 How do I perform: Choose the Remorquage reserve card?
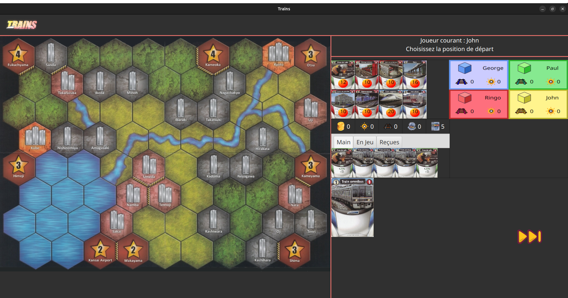367,104
